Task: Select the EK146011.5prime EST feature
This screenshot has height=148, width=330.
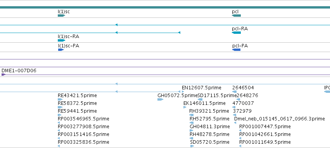Action: [x=185, y=107]
